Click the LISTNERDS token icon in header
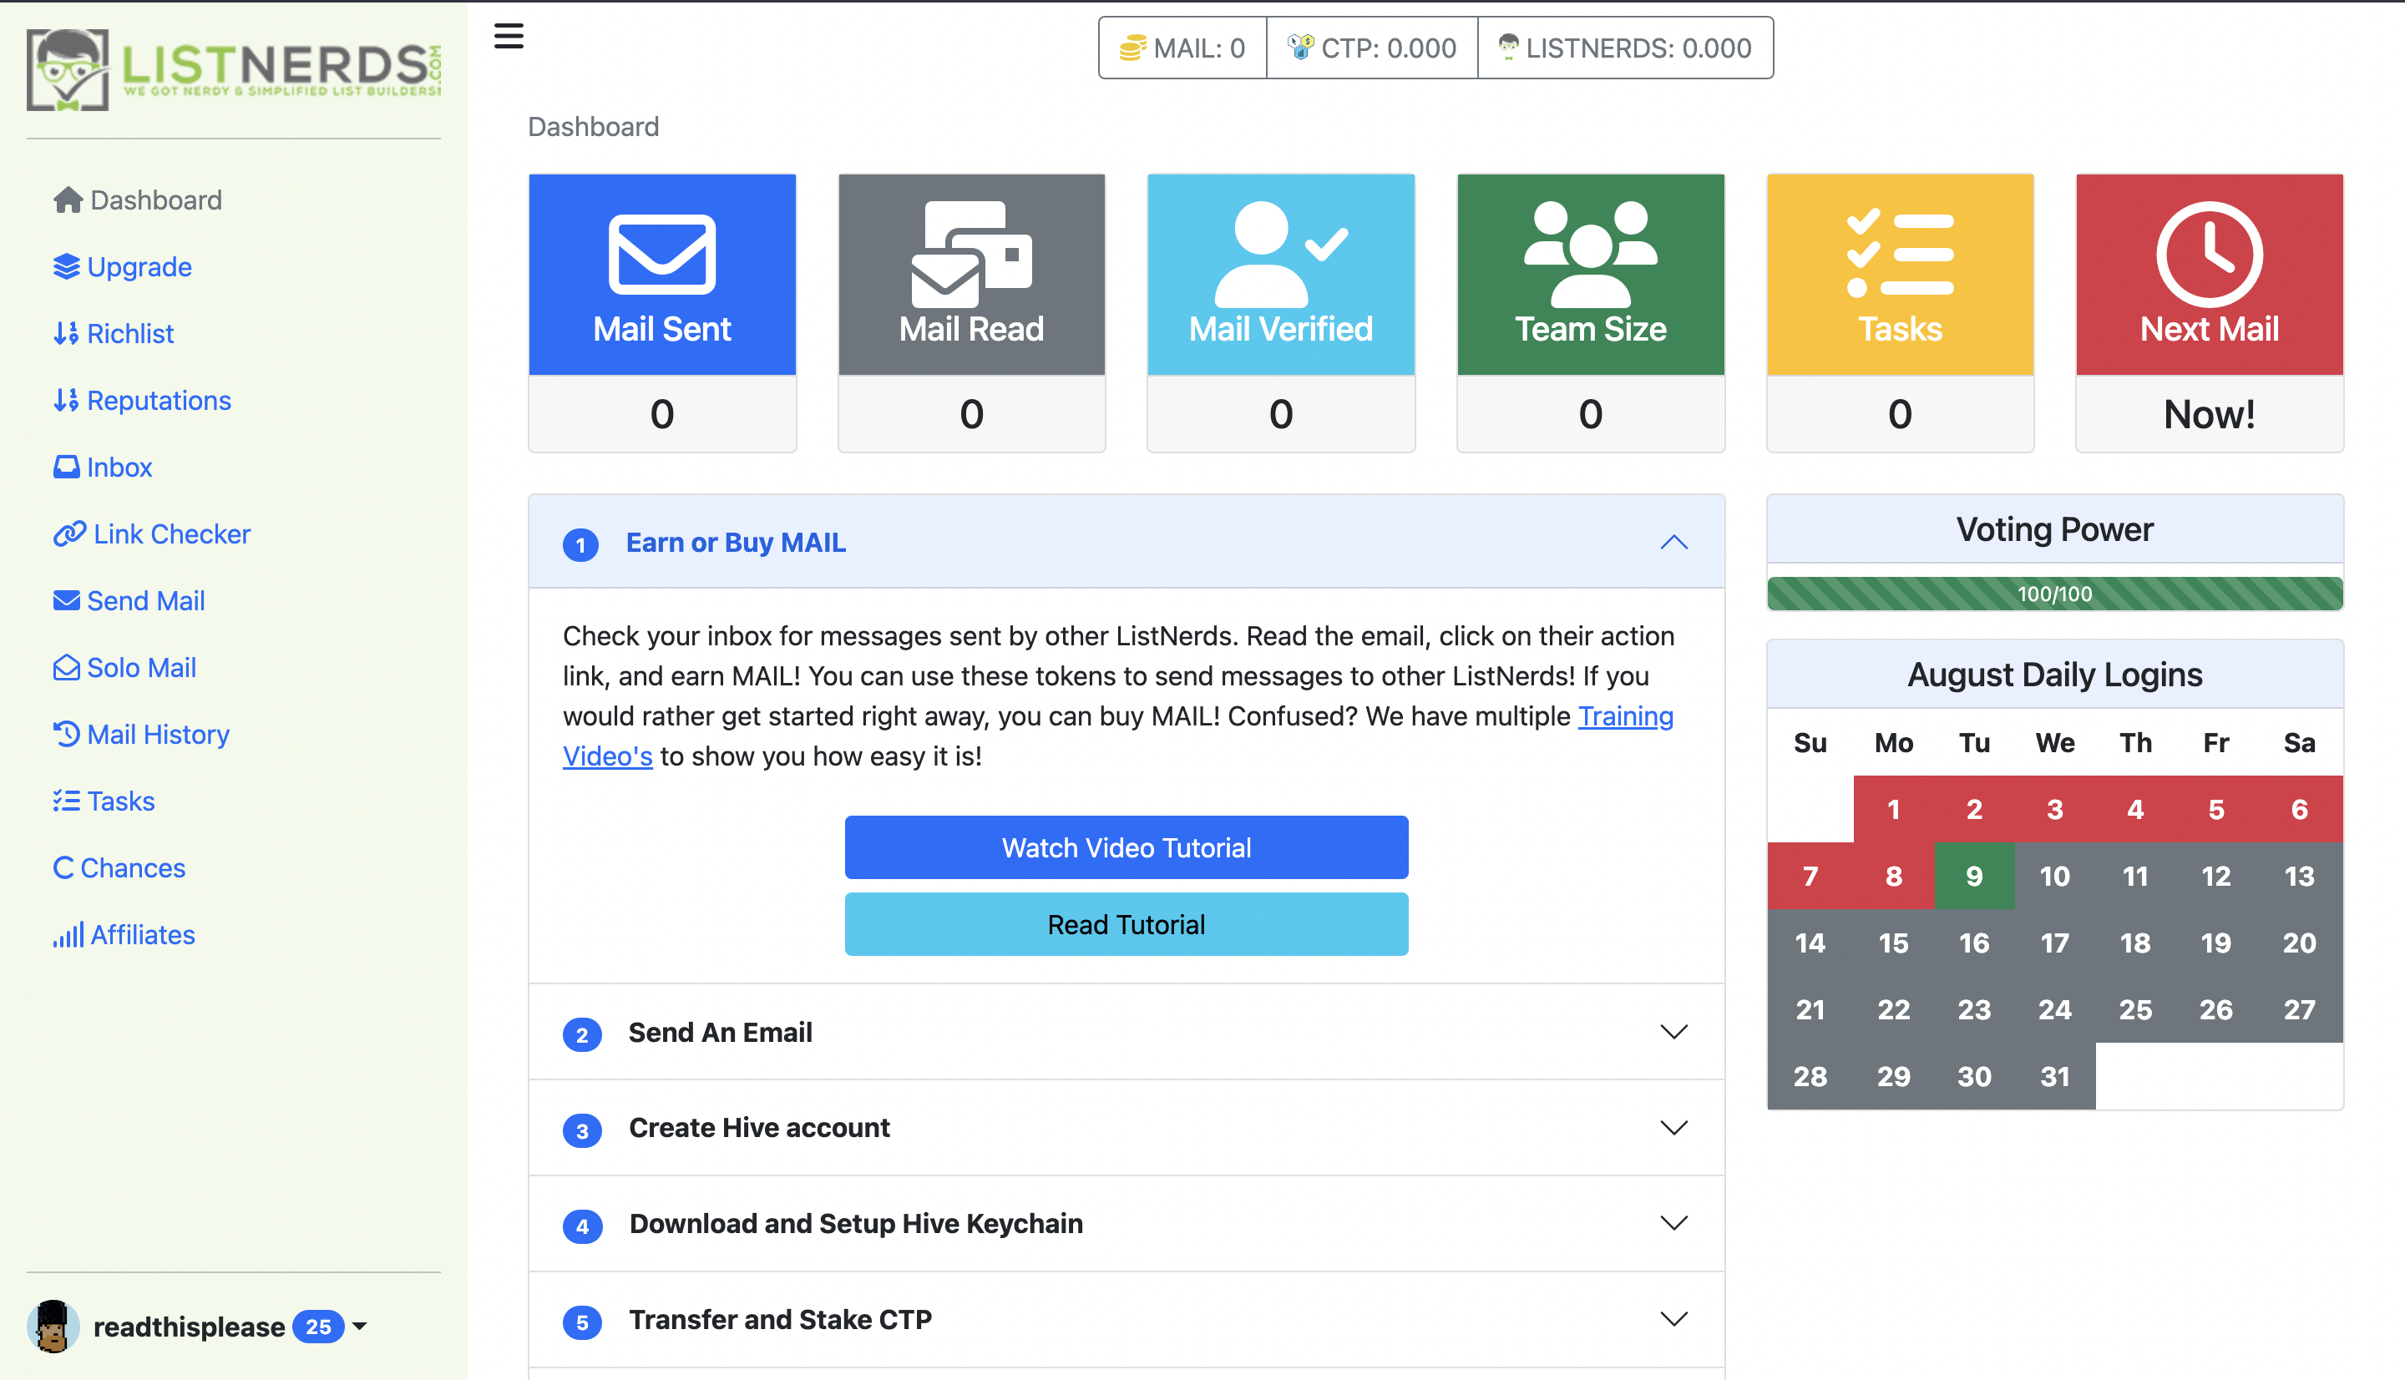The image size is (2405, 1380). [x=1508, y=47]
